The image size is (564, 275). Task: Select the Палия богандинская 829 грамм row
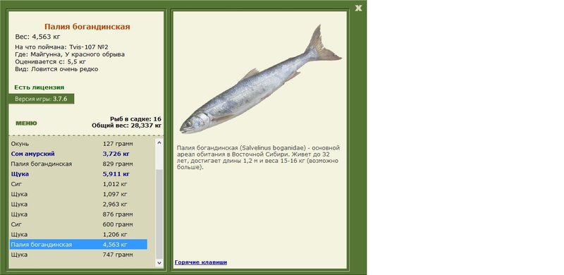(x=78, y=164)
